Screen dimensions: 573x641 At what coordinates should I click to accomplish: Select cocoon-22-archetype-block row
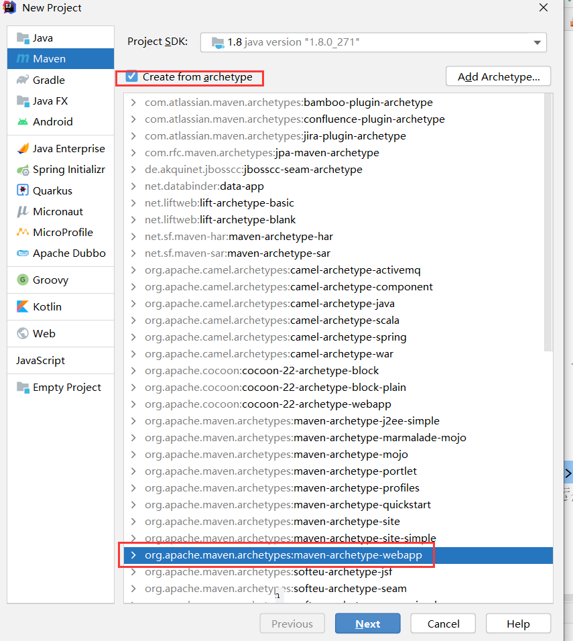[338, 370]
